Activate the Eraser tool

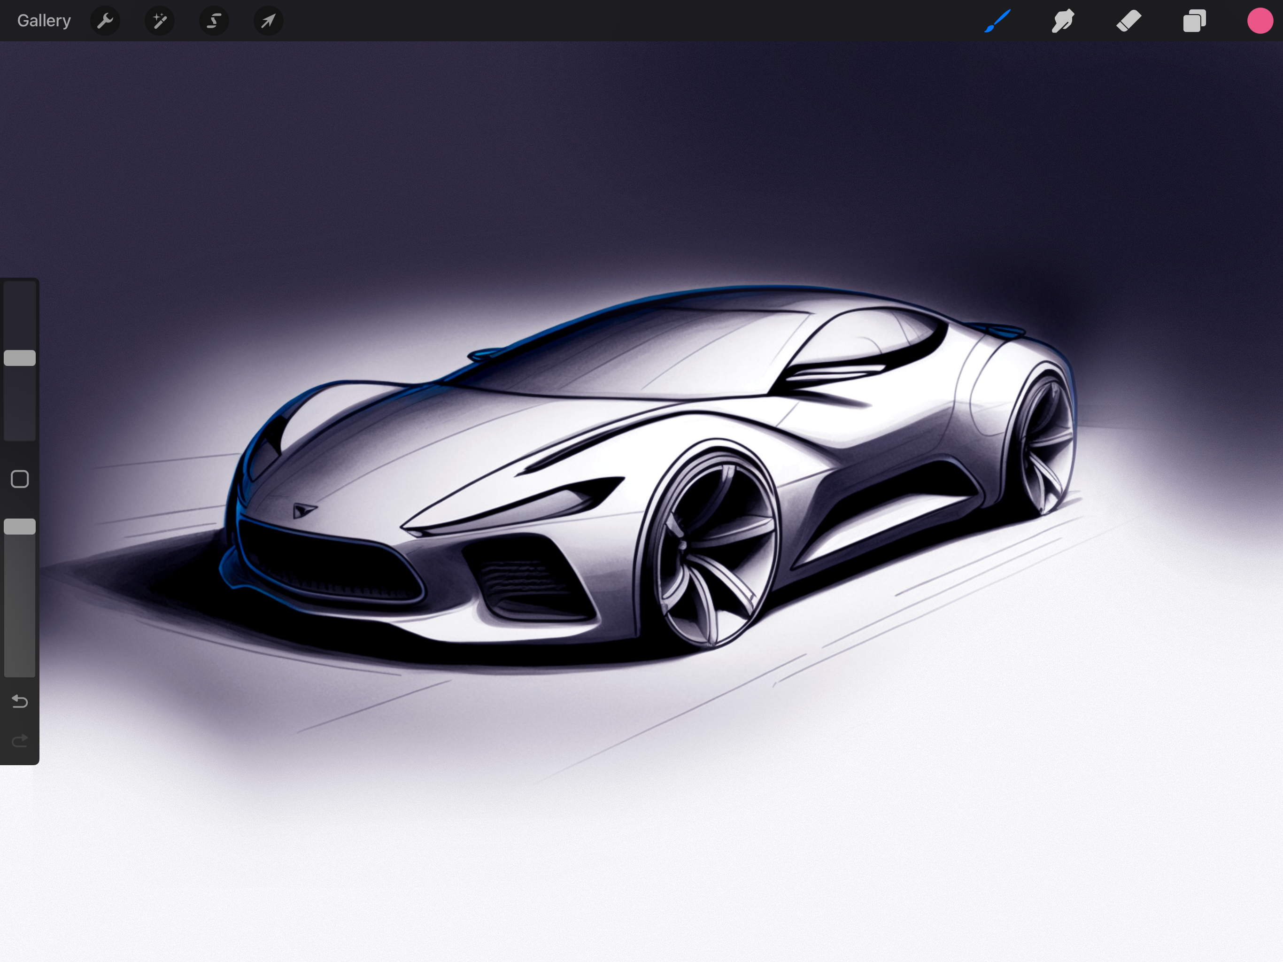(1128, 20)
